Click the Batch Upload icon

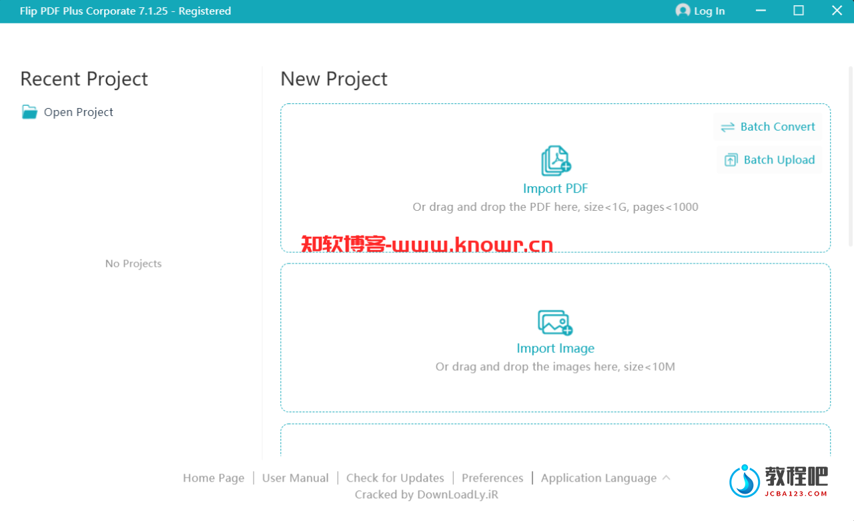pyautogui.click(x=731, y=160)
